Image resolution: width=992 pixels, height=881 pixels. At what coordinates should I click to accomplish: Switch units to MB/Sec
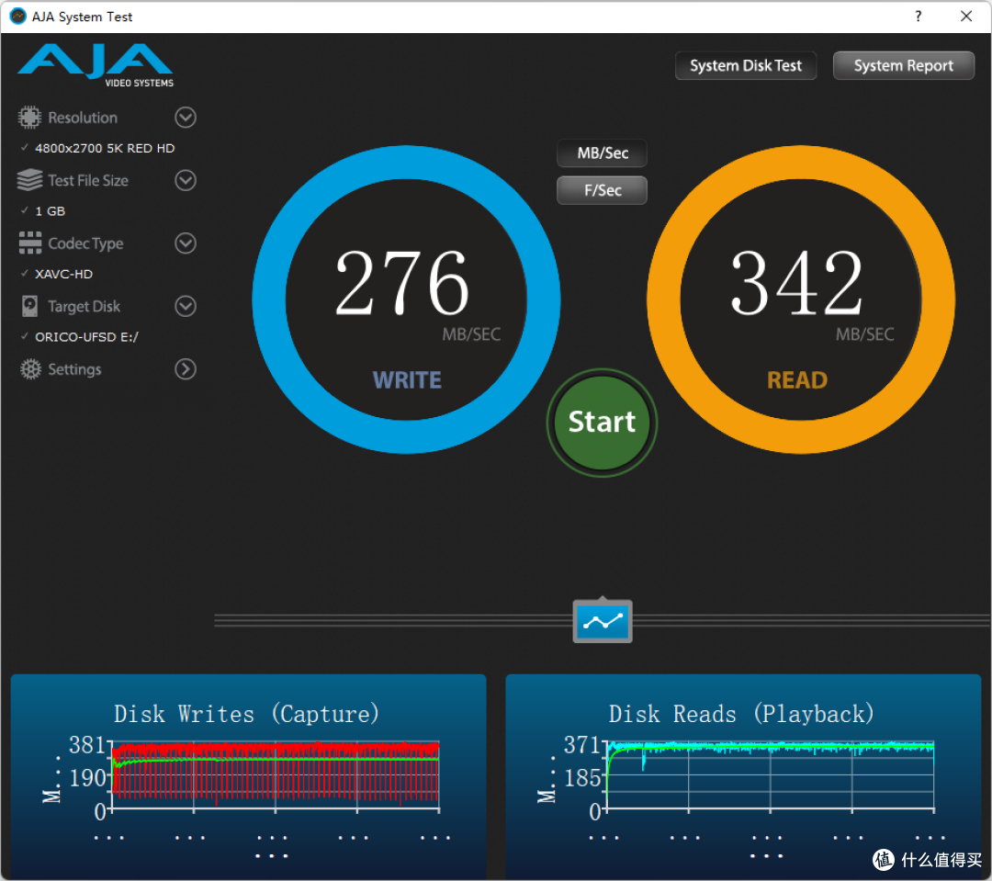pos(603,153)
